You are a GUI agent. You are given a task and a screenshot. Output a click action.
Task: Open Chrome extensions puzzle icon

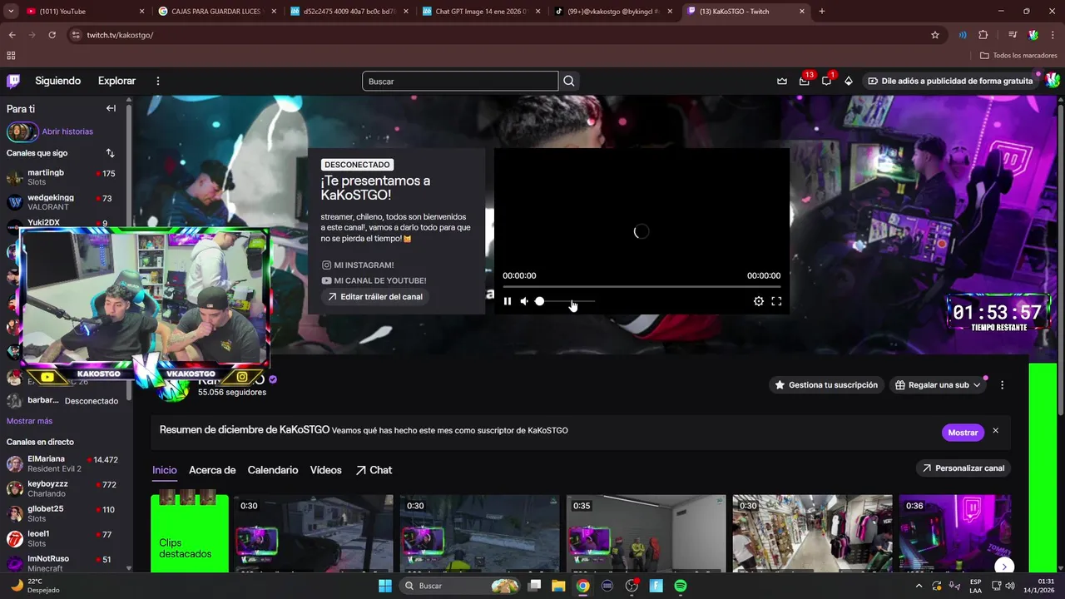pos(983,35)
